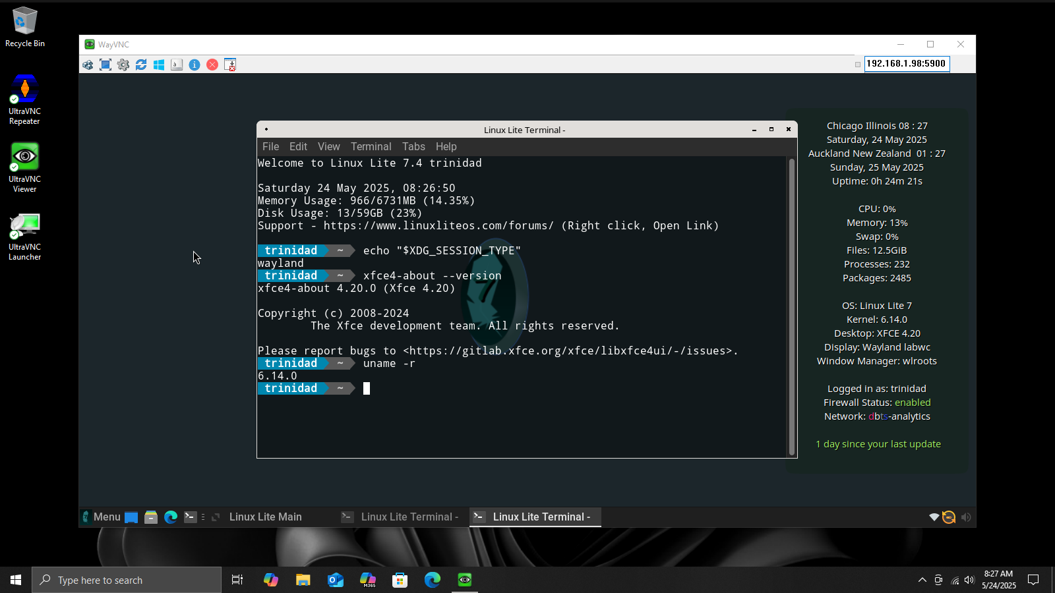Select the UltraVNC Viewer desktop icon
The image size is (1055, 593).
(x=25, y=167)
